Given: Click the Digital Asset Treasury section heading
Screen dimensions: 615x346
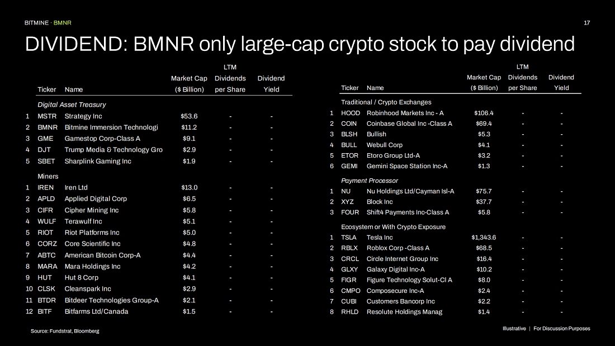Looking at the screenshot, I should click(x=72, y=105).
